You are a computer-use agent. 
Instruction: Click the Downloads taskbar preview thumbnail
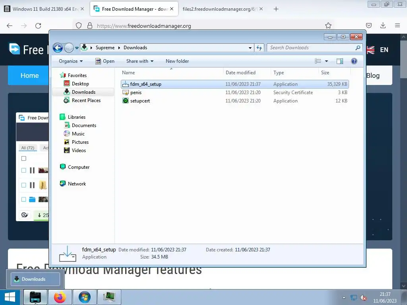(x=35, y=279)
